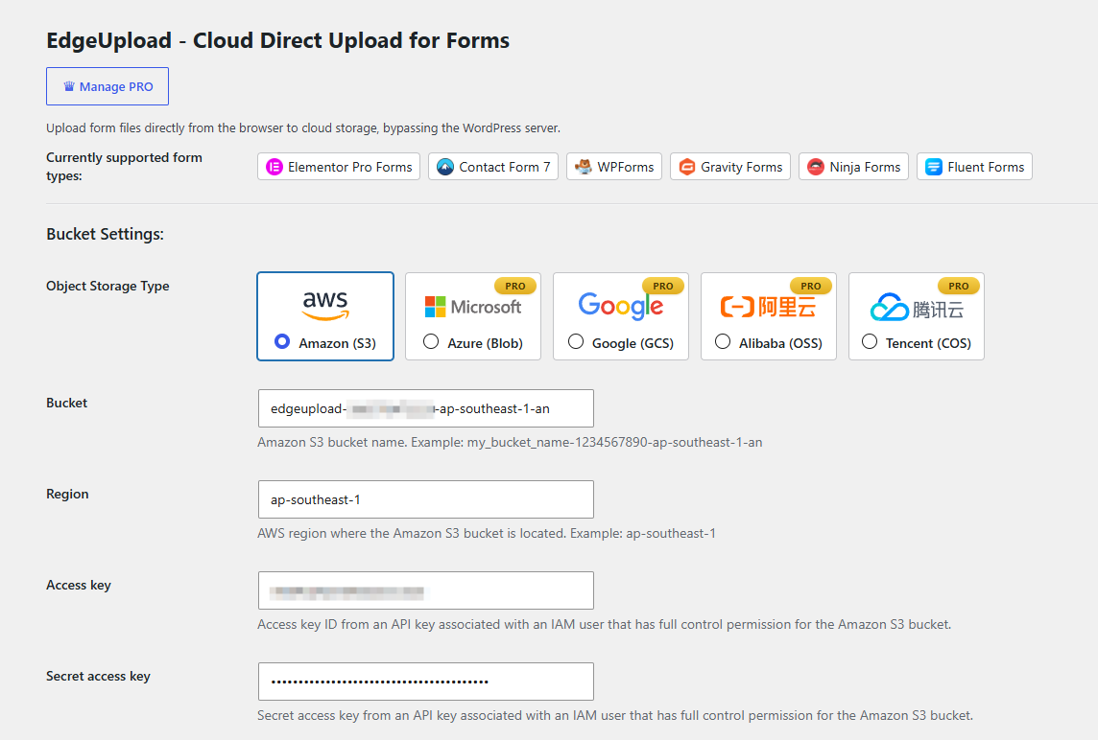Screen dimensions: 1098x740
Task: Click the Fluent Forms icon
Action: pos(934,167)
